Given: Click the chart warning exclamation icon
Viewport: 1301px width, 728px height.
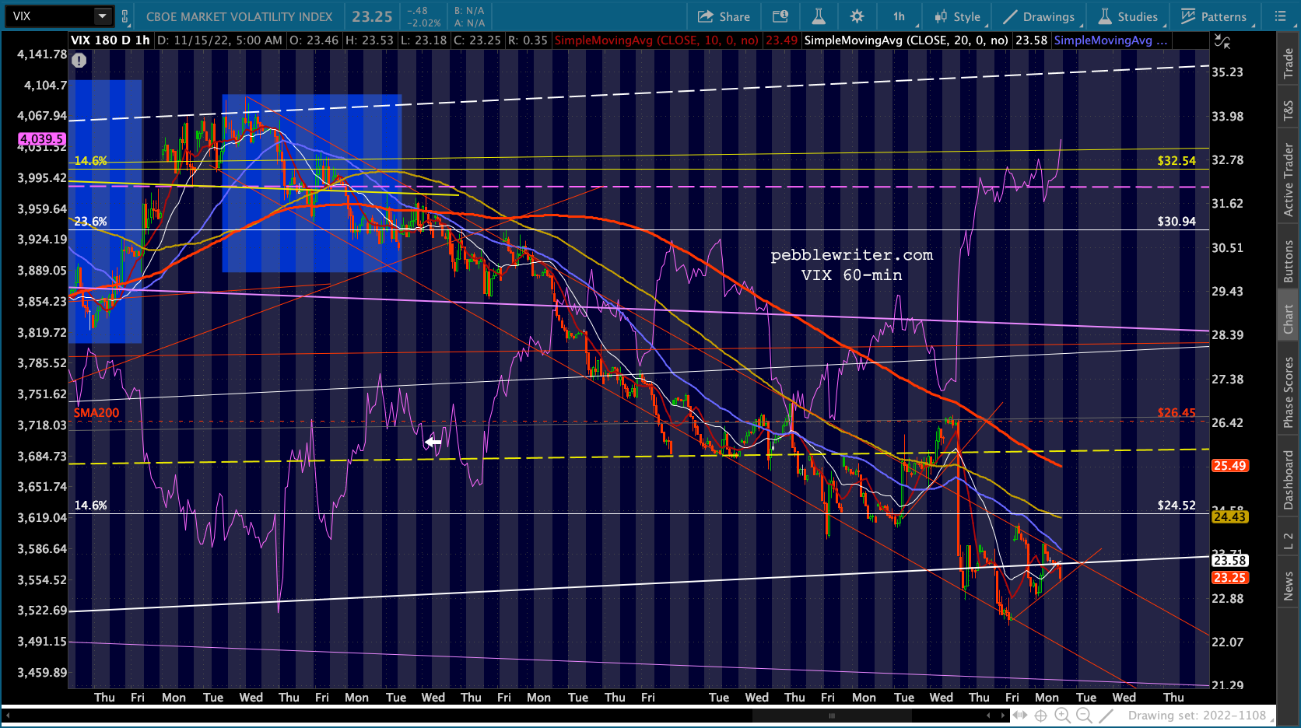Looking at the screenshot, I should (79, 60).
